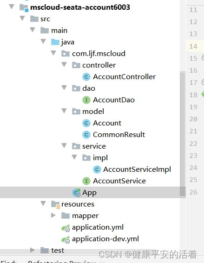This screenshot has height=263, width=204.
Task: Collapse the controller package
Action: [64, 64]
